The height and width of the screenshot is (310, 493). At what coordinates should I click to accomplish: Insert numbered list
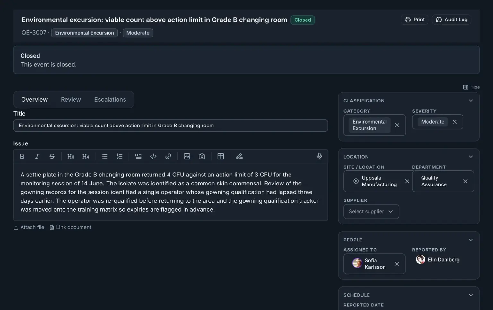(x=119, y=156)
